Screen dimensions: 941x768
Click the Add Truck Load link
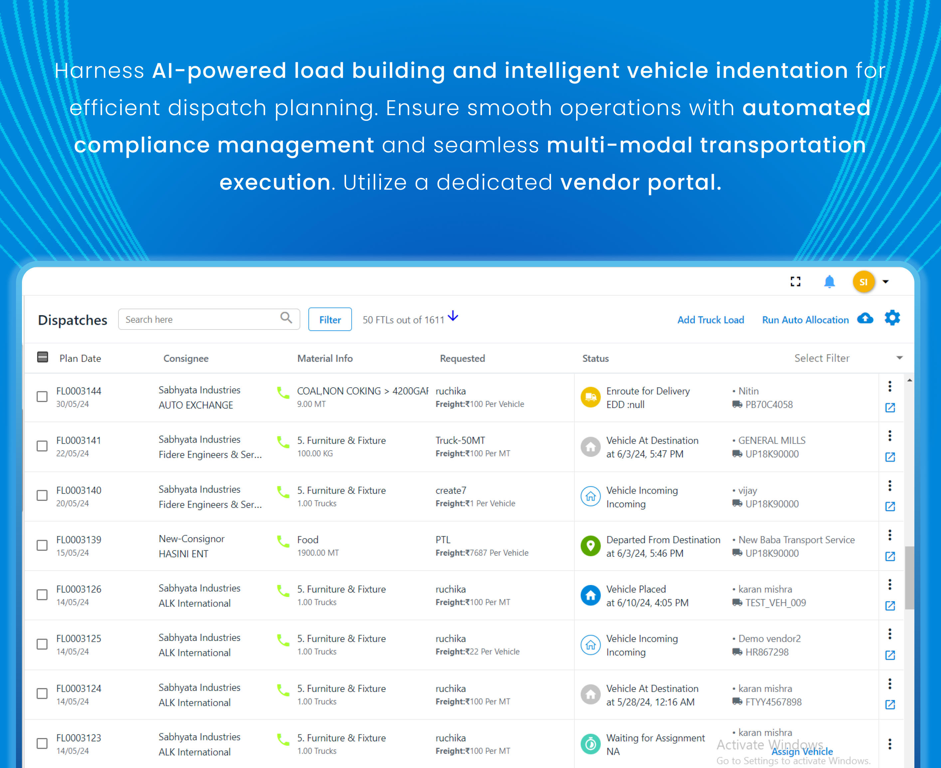click(x=710, y=319)
